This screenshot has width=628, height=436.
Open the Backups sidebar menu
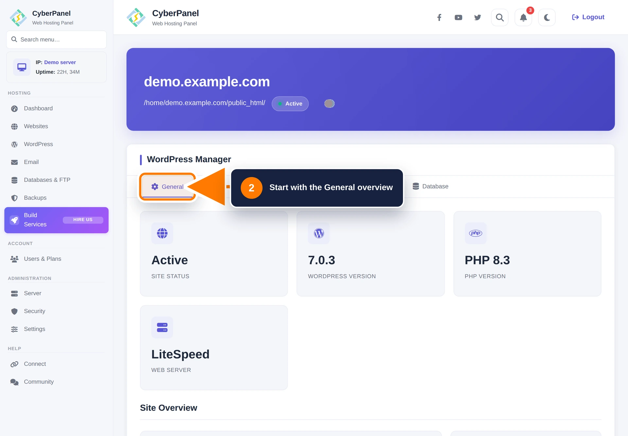57,198
